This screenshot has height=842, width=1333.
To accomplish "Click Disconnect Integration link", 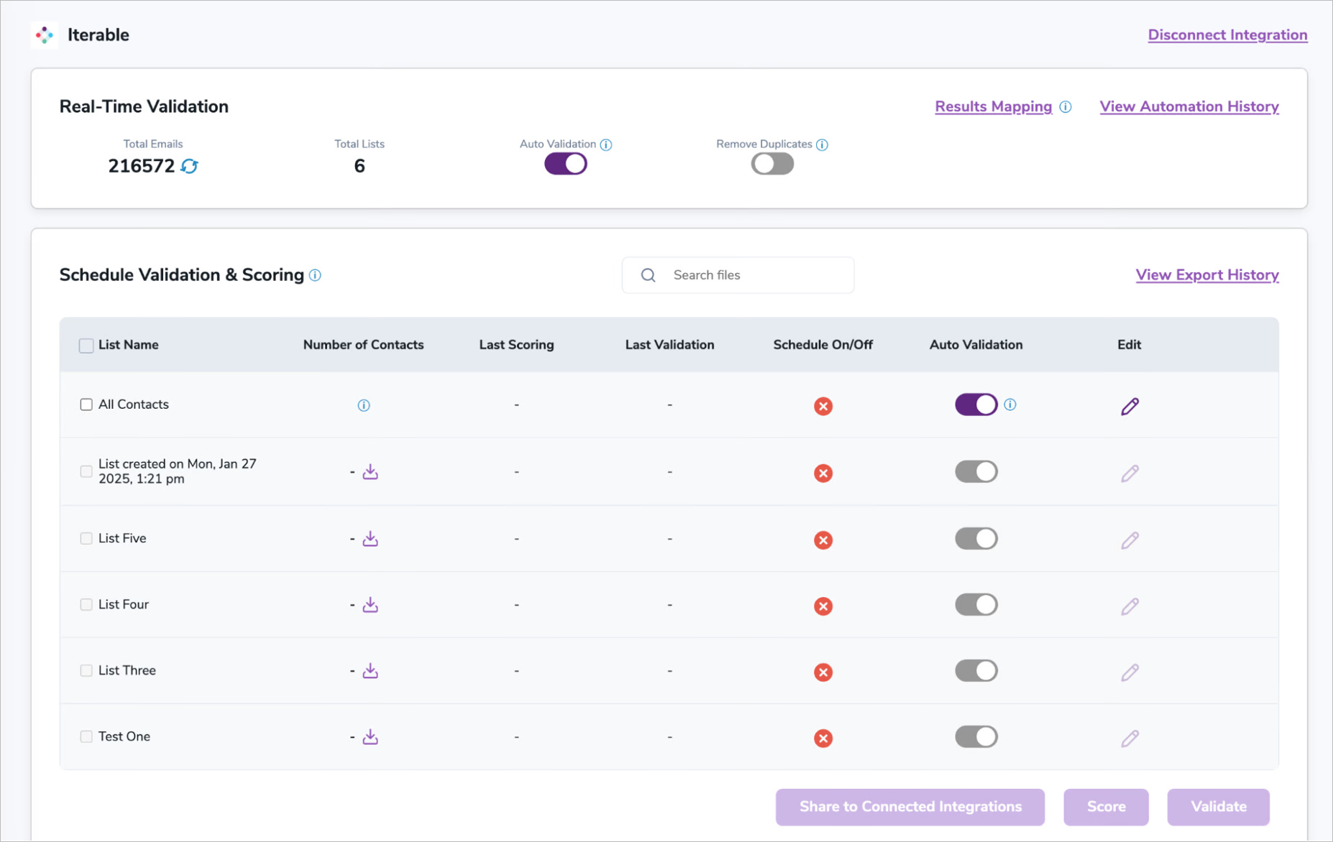I will (x=1227, y=34).
